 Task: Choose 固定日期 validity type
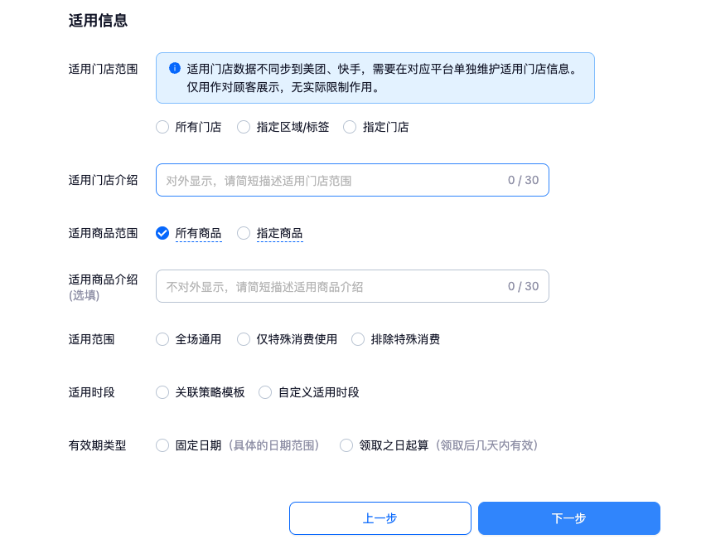(162, 445)
